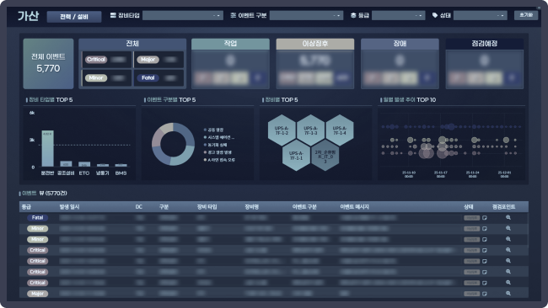Filter by Fatal badge in 전체 card
Image resolution: width=548 pixels, height=308 pixels.
148,77
